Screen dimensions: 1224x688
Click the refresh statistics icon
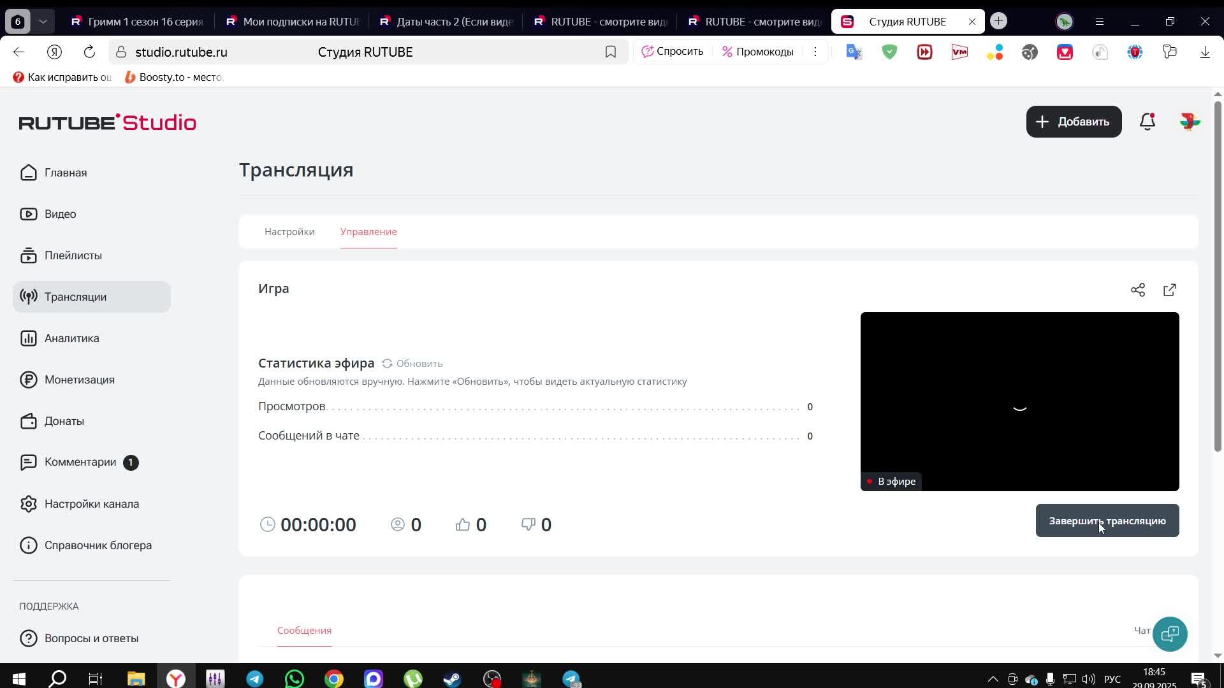pos(387,363)
